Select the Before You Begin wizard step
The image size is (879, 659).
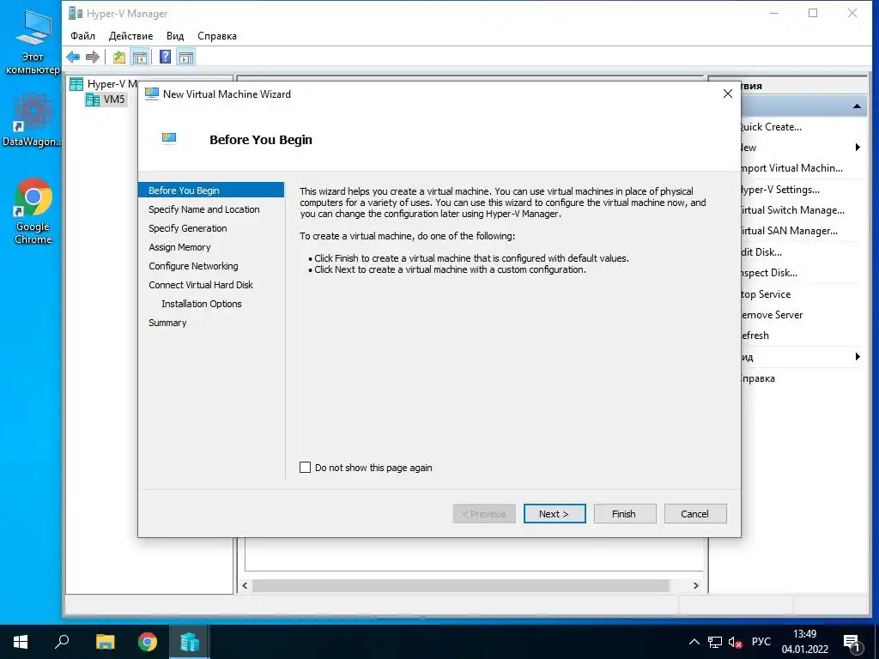point(211,190)
